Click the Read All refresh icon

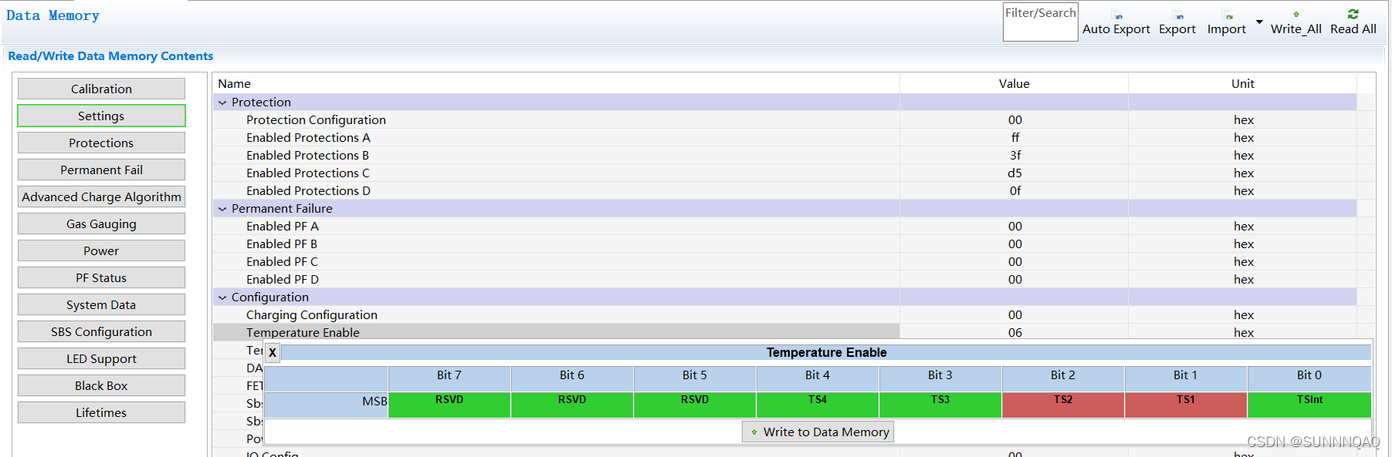[1353, 14]
